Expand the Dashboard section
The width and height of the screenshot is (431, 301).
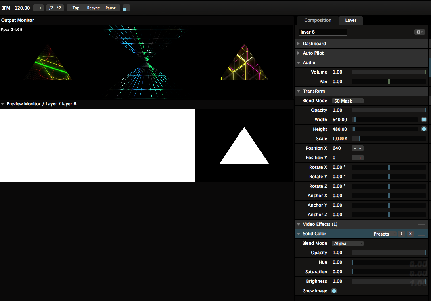point(314,44)
